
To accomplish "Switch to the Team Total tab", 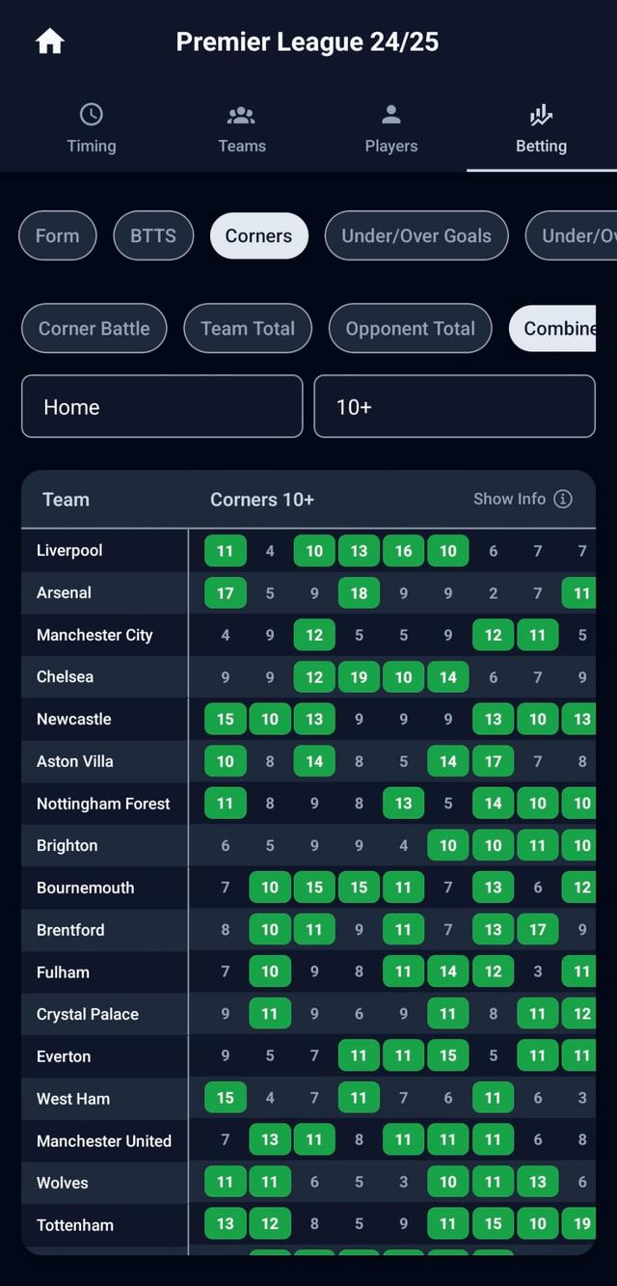I will coord(247,328).
